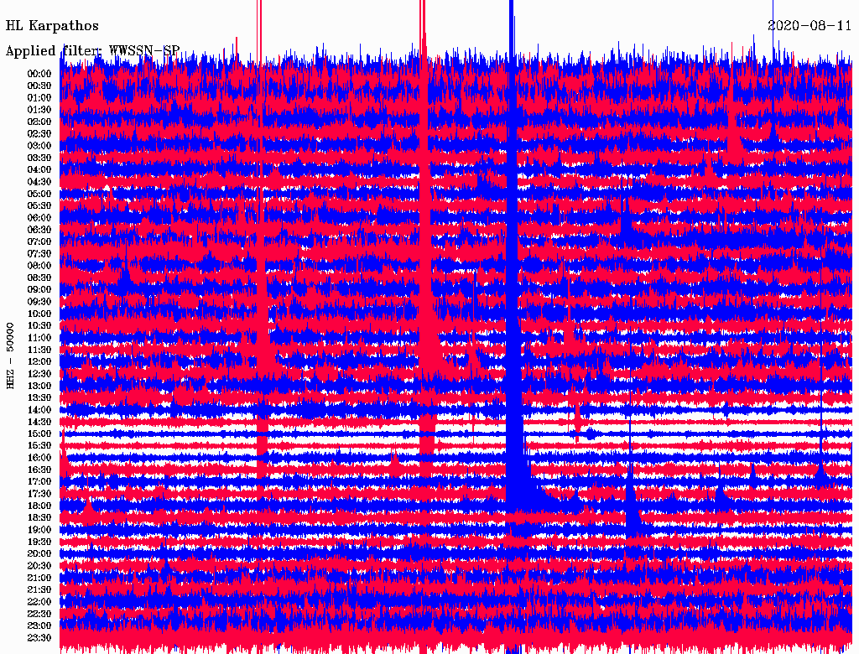Click the date label 2020-08-11
859x654 pixels.
point(810,26)
